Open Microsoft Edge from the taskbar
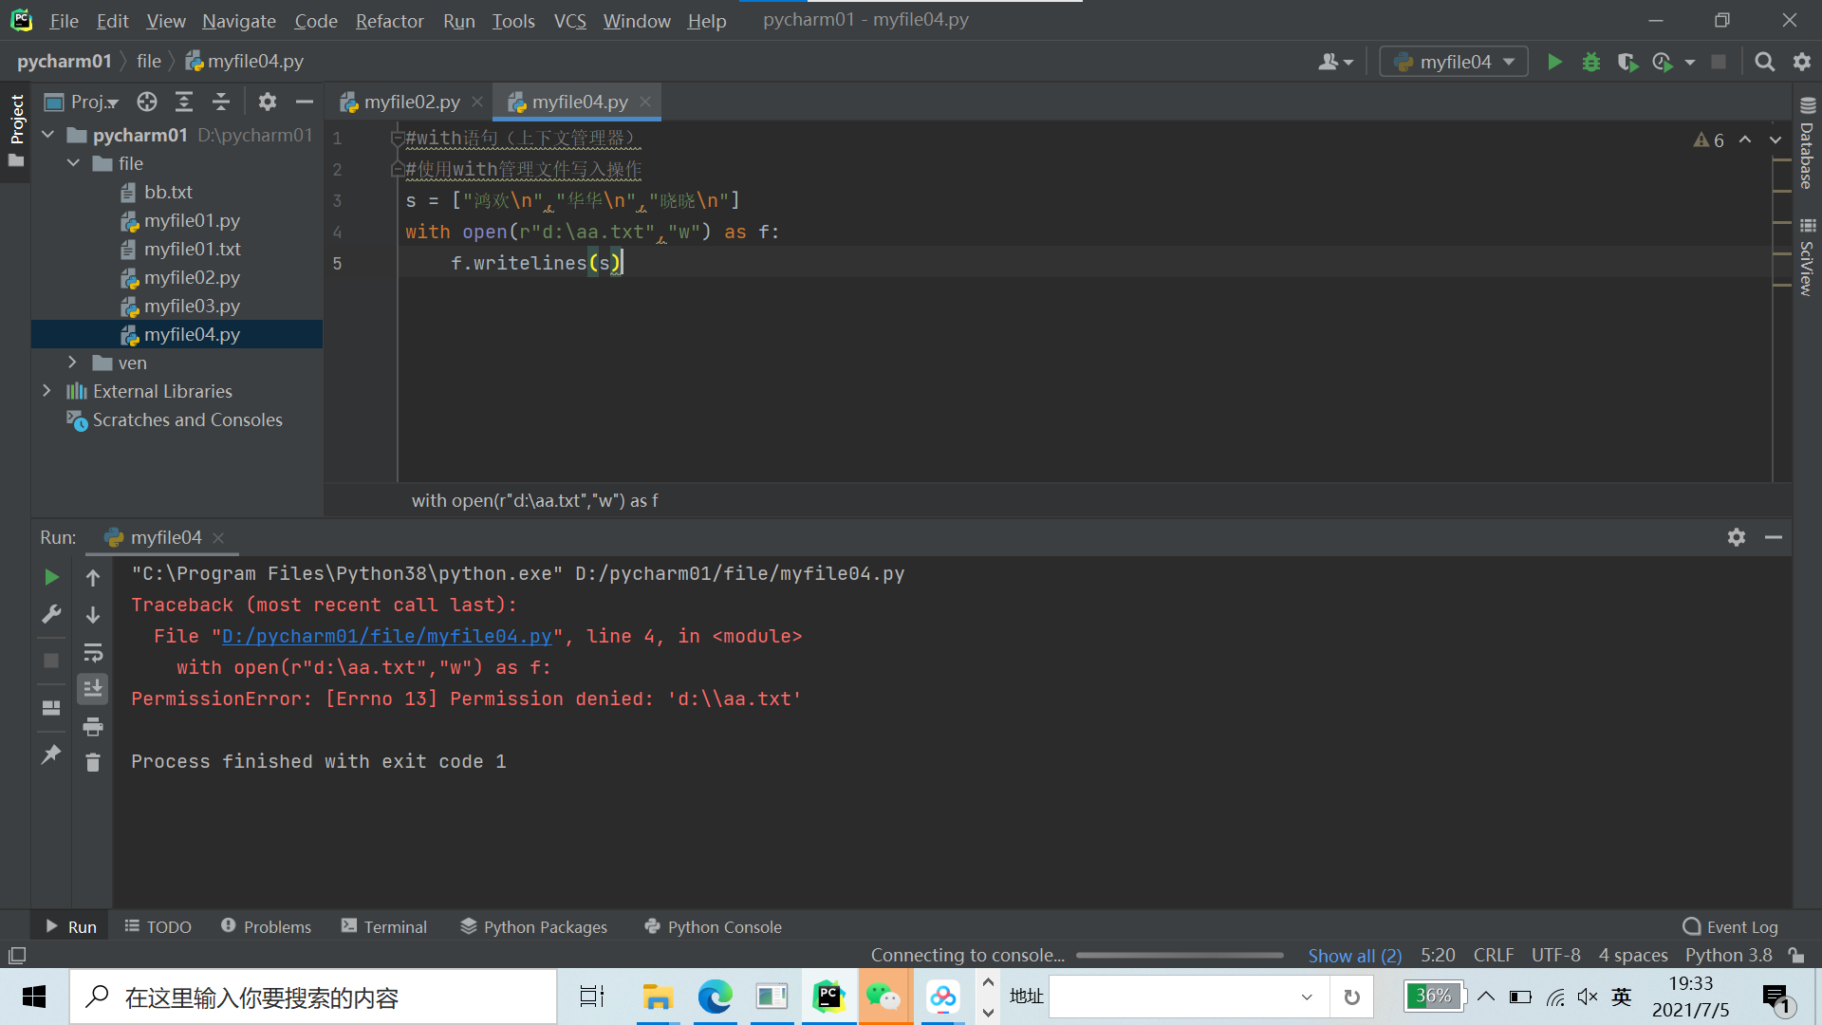 pyautogui.click(x=715, y=997)
